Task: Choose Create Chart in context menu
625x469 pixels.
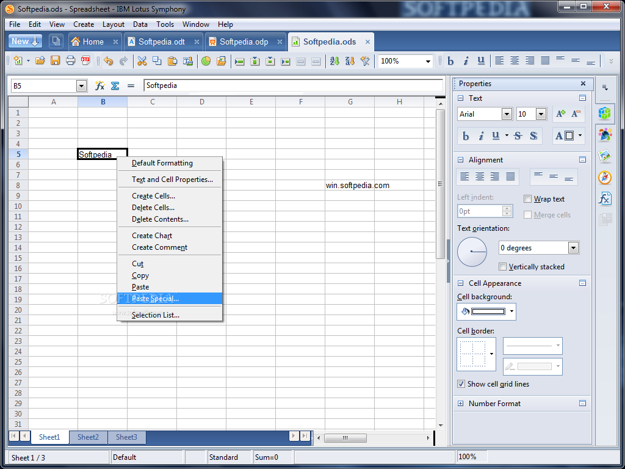Action: (170, 236)
